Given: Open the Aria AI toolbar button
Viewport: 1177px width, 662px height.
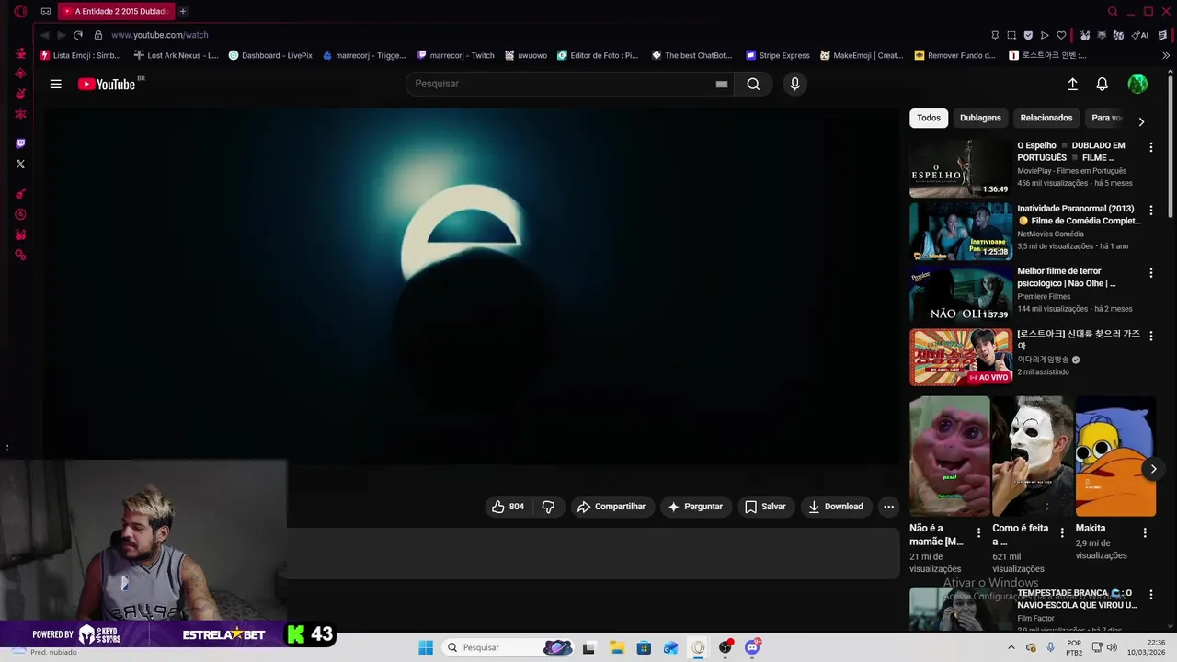Looking at the screenshot, I should tap(1140, 35).
